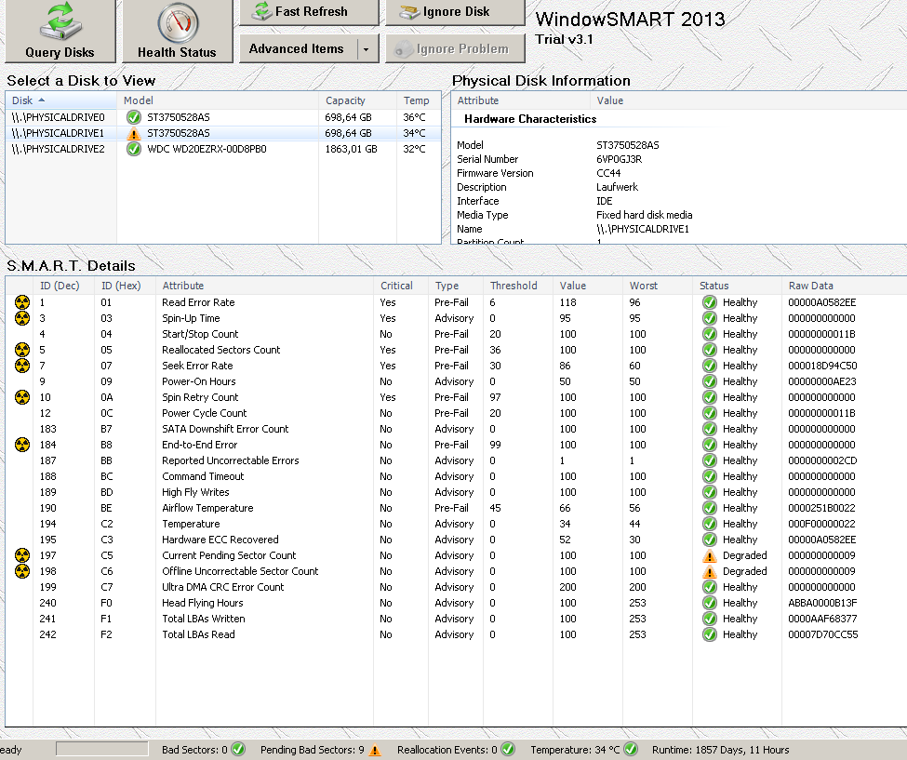907x760 pixels.
Task: Click the green healthy icon for PHYSICALDRIVE0
Action: tap(134, 117)
